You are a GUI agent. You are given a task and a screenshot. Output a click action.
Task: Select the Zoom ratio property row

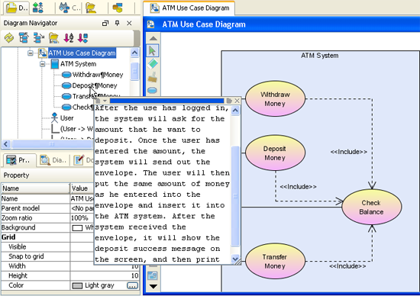[x=47, y=218]
